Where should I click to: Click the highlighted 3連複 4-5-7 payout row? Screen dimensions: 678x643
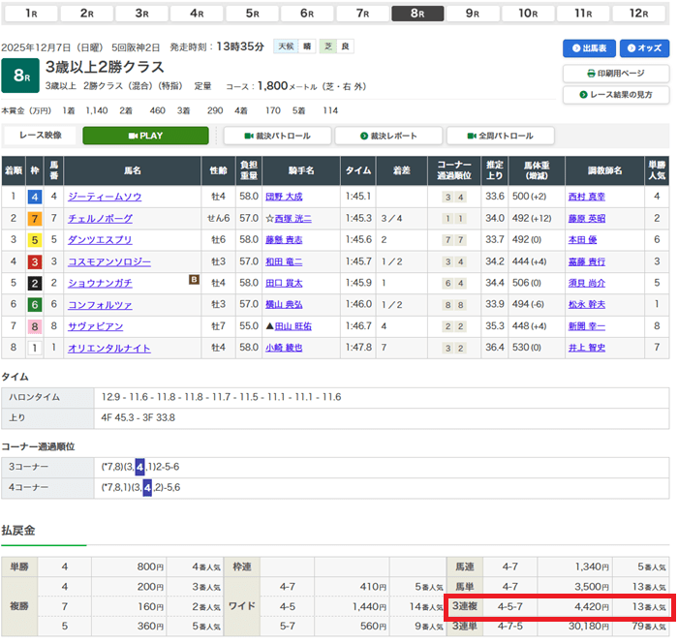click(558, 607)
